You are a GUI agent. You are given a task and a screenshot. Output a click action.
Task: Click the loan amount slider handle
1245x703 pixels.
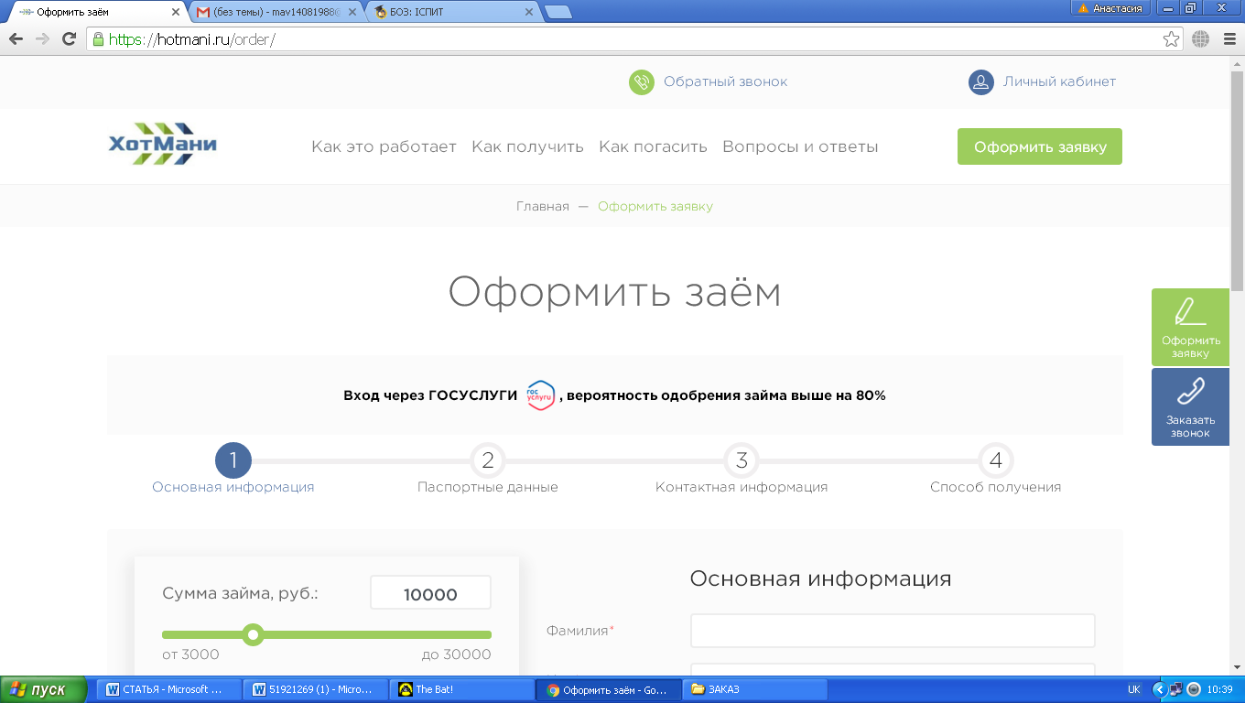(254, 634)
